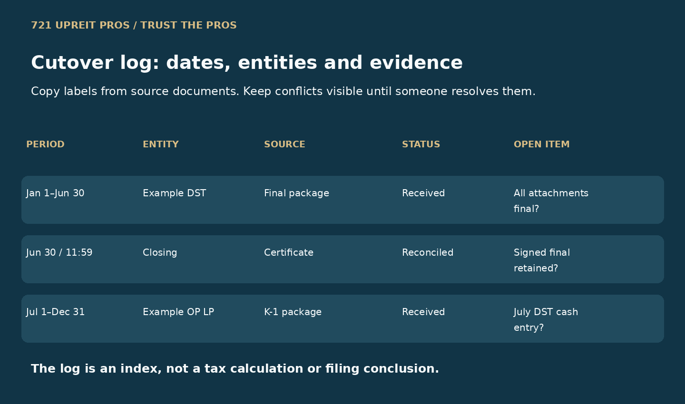Select the "Closing" entity cell
The height and width of the screenshot is (404, 685).
coord(160,253)
